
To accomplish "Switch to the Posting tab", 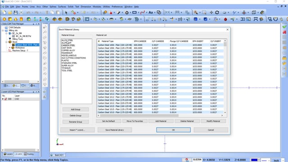I will [29, 154].
